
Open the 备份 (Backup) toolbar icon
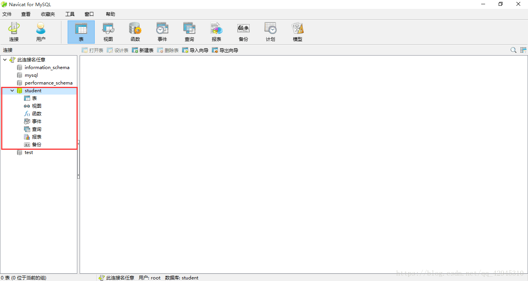coord(244,32)
